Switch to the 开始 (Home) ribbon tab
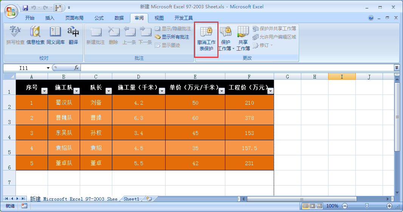 (x=29, y=18)
